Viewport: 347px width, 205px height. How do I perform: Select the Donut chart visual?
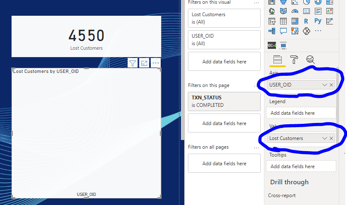318,2
